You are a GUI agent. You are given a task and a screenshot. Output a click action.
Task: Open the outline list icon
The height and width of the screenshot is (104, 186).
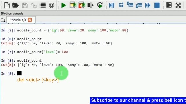43,5
